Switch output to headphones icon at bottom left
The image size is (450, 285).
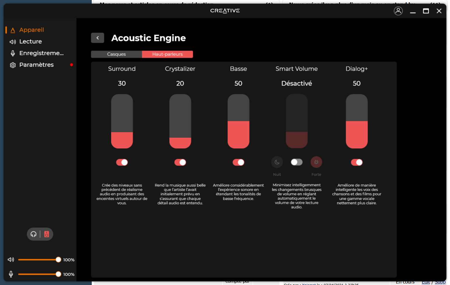[33, 234]
